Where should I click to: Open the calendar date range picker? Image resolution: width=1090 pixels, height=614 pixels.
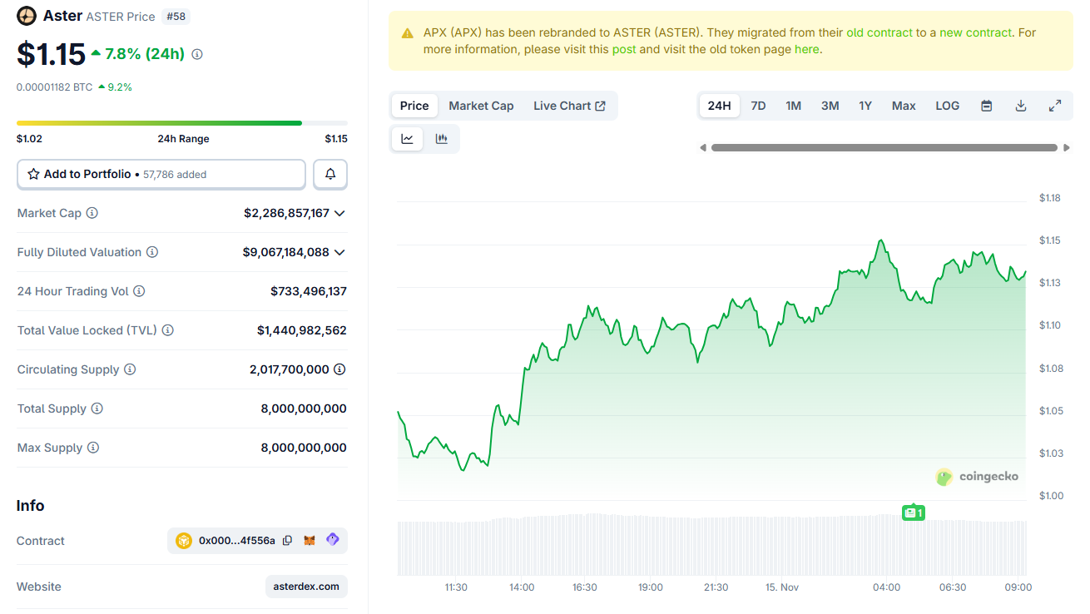986,106
